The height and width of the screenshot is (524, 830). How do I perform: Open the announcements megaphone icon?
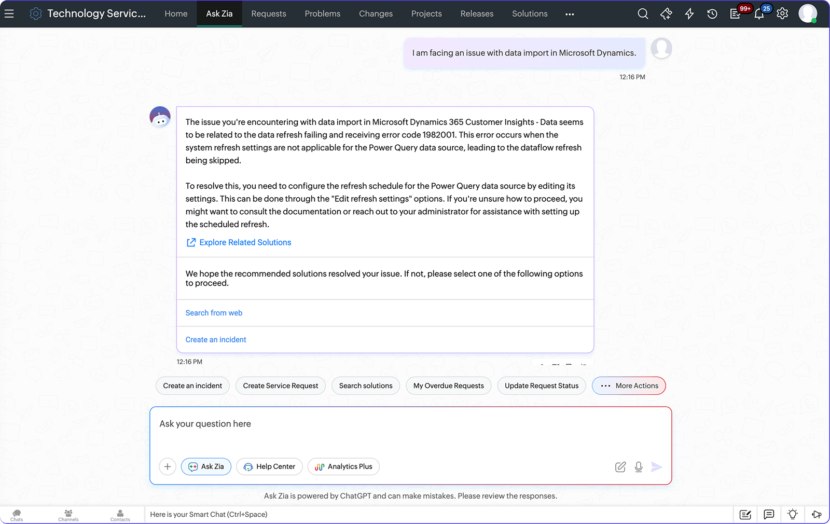click(816, 514)
